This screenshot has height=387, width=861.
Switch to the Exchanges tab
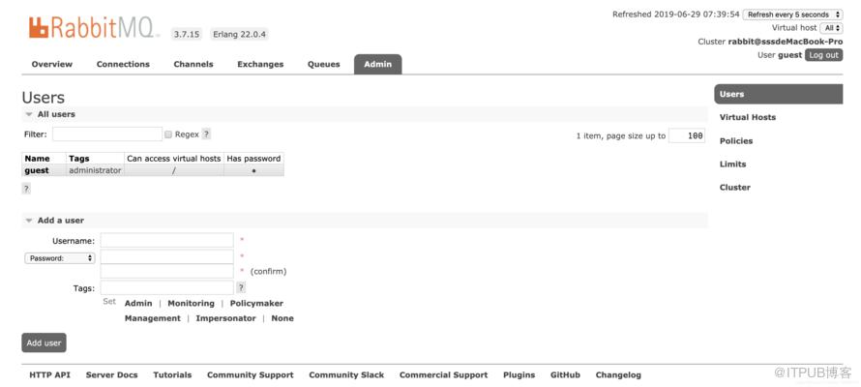click(260, 64)
